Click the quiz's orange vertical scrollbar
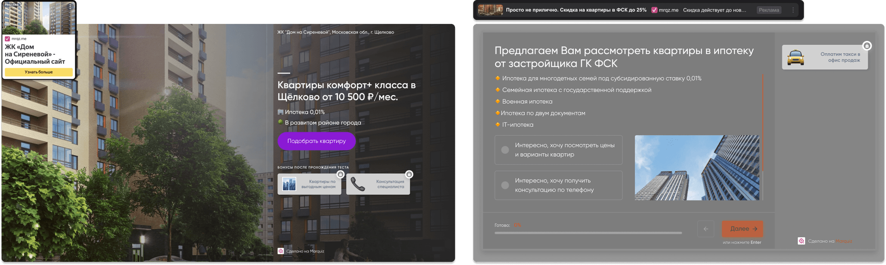The height and width of the screenshot is (265, 886). (762, 122)
